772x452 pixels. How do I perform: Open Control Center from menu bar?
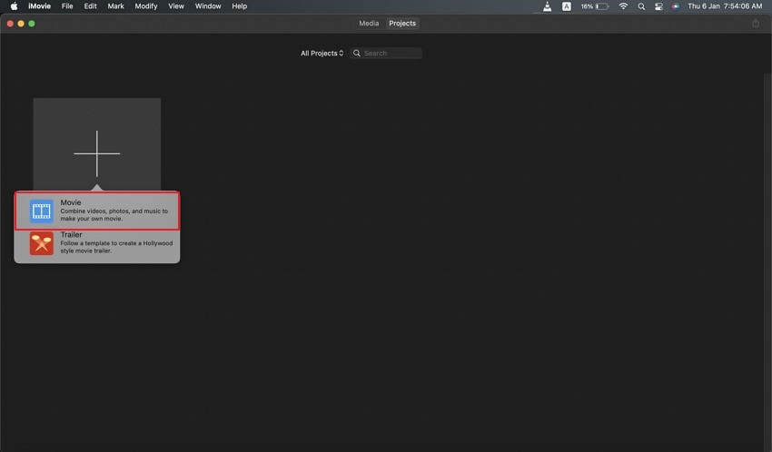pyautogui.click(x=658, y=6)
